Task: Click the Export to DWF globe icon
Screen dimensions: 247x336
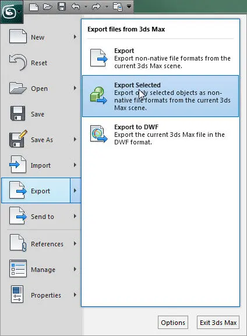Action: [98, 134]
